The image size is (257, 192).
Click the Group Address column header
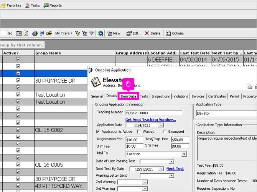coord(131,53)
